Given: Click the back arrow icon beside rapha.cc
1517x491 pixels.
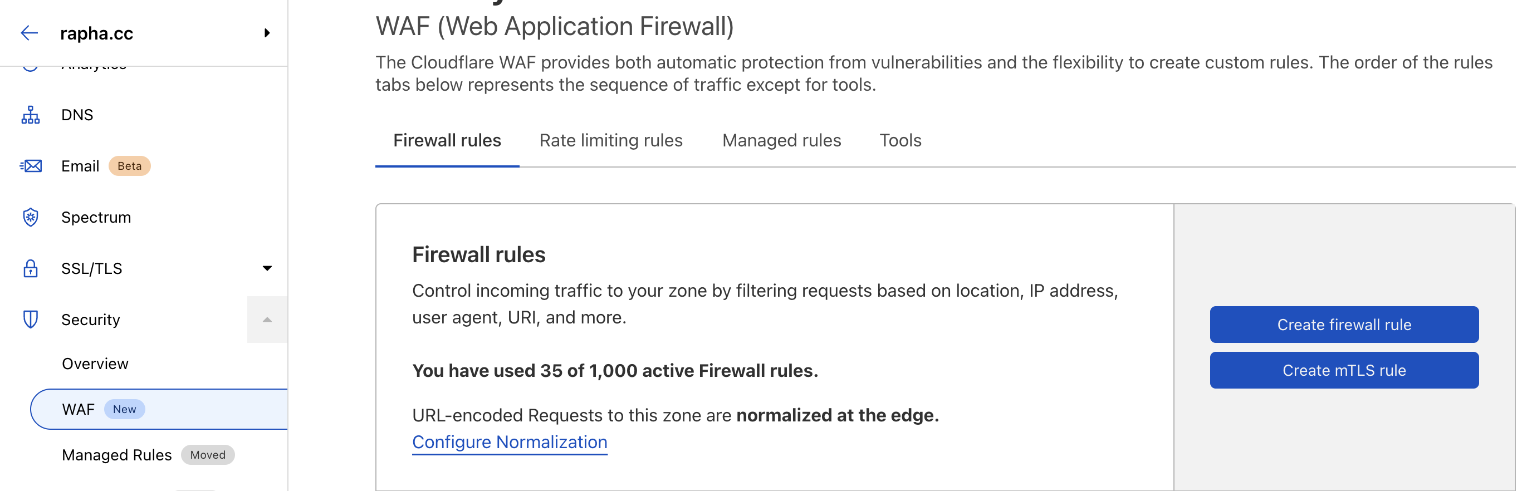Looking at the screenshot, I should click(x=30, y=33).
